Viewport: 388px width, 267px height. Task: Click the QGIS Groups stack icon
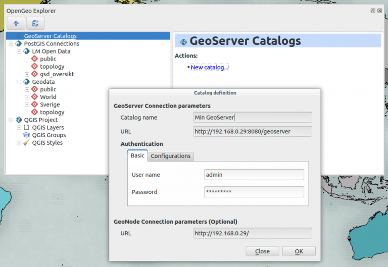[26, 135]
